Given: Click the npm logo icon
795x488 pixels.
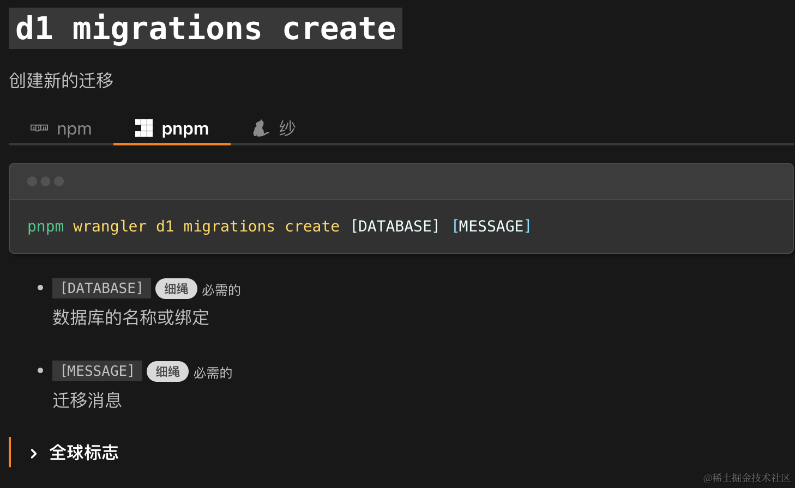Looking at the screenshot, I should click(39, 128).
